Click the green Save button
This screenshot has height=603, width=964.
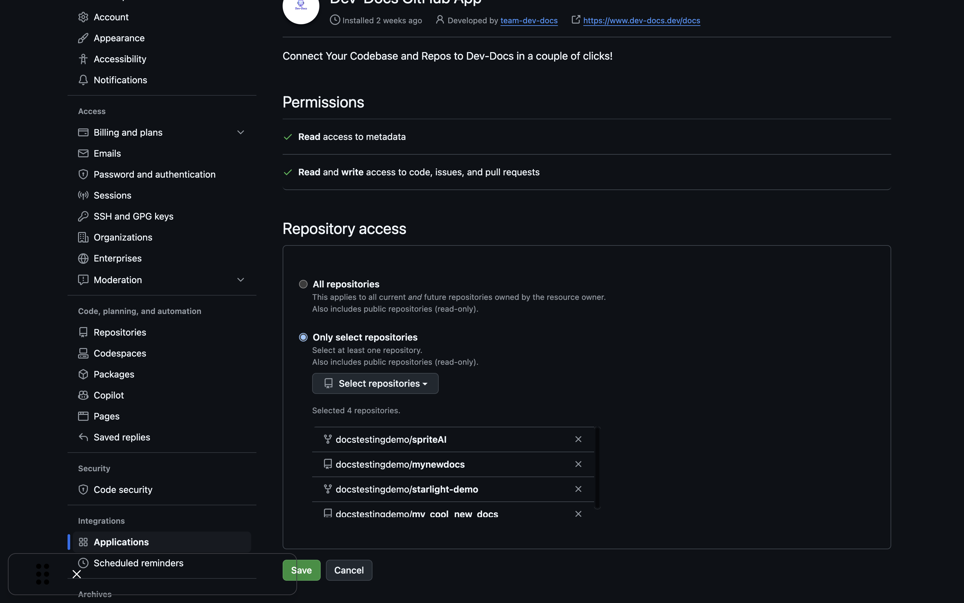coord(301,570)
